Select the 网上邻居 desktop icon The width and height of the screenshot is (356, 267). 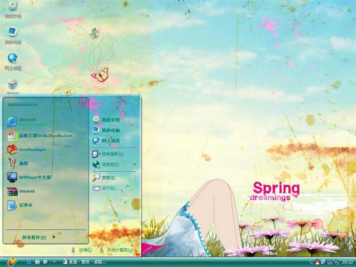coord(13,62)
